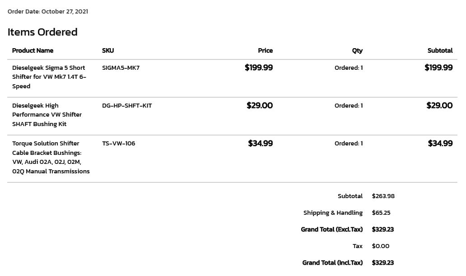Click the Shipping & Handling $65.25 amount
Screen dimensions: 466x276
(x=381, y=213)
